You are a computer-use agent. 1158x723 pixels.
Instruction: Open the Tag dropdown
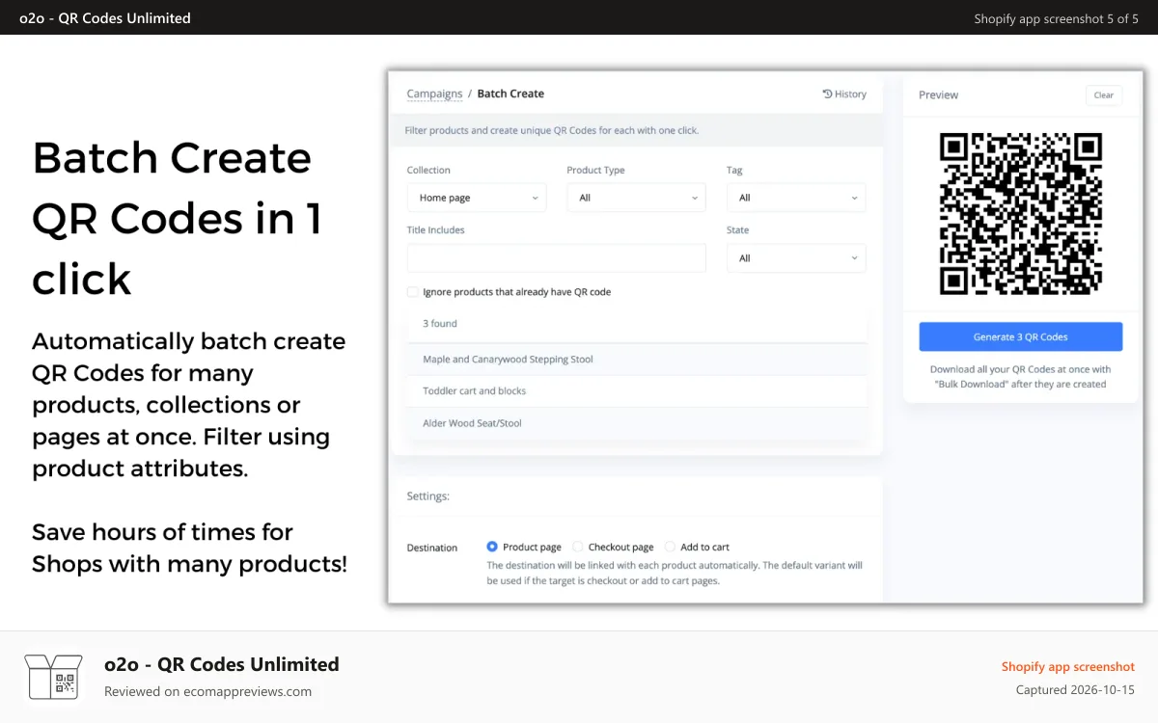(796, 198)
